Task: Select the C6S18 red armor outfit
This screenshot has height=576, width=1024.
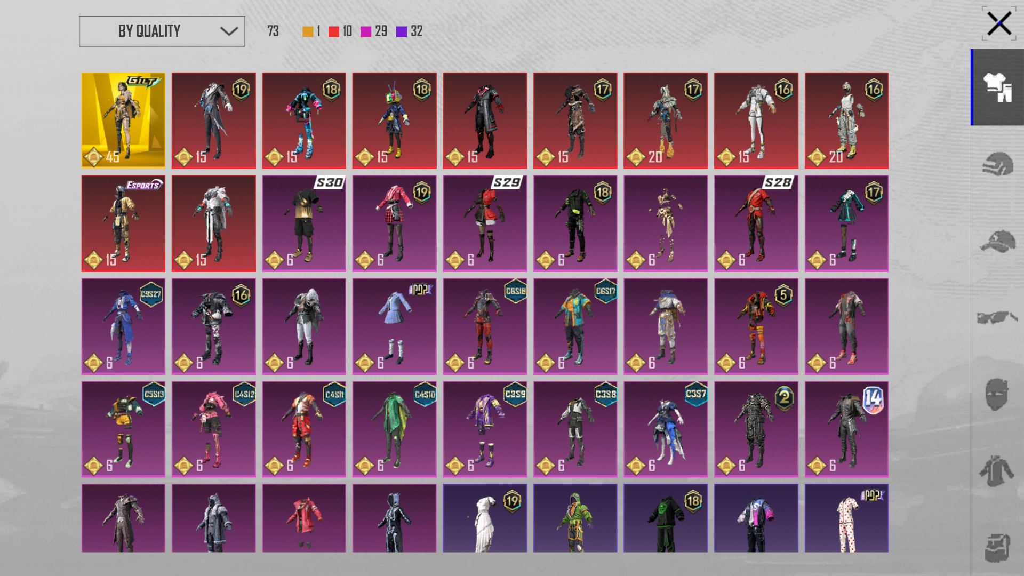Action: [485, 326]
